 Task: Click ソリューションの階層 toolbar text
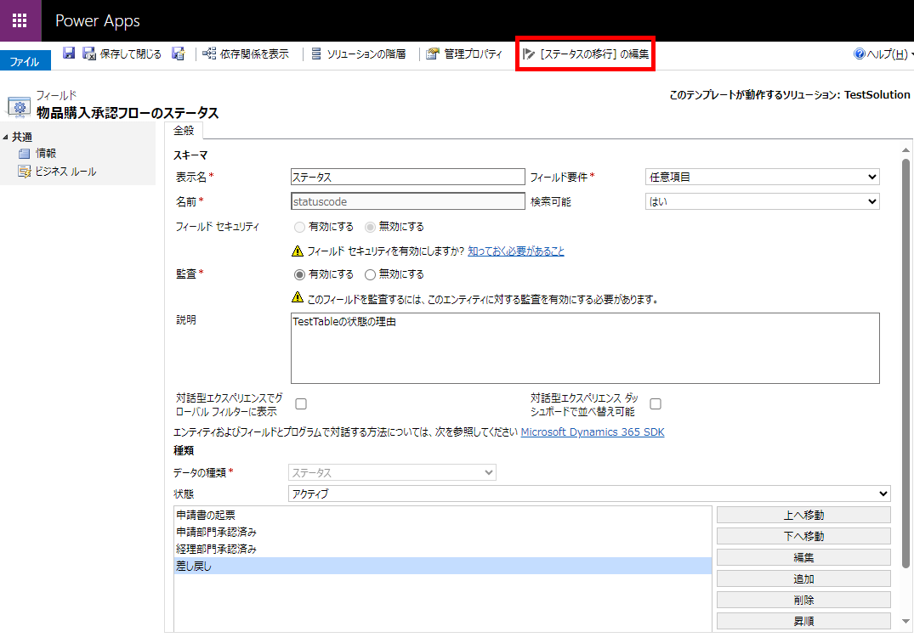[366, 54]
